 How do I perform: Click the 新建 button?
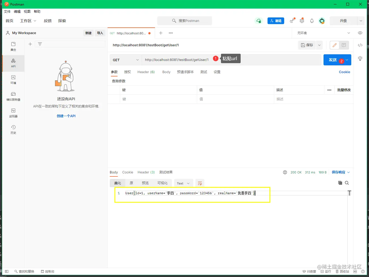(x=88, y=33)
